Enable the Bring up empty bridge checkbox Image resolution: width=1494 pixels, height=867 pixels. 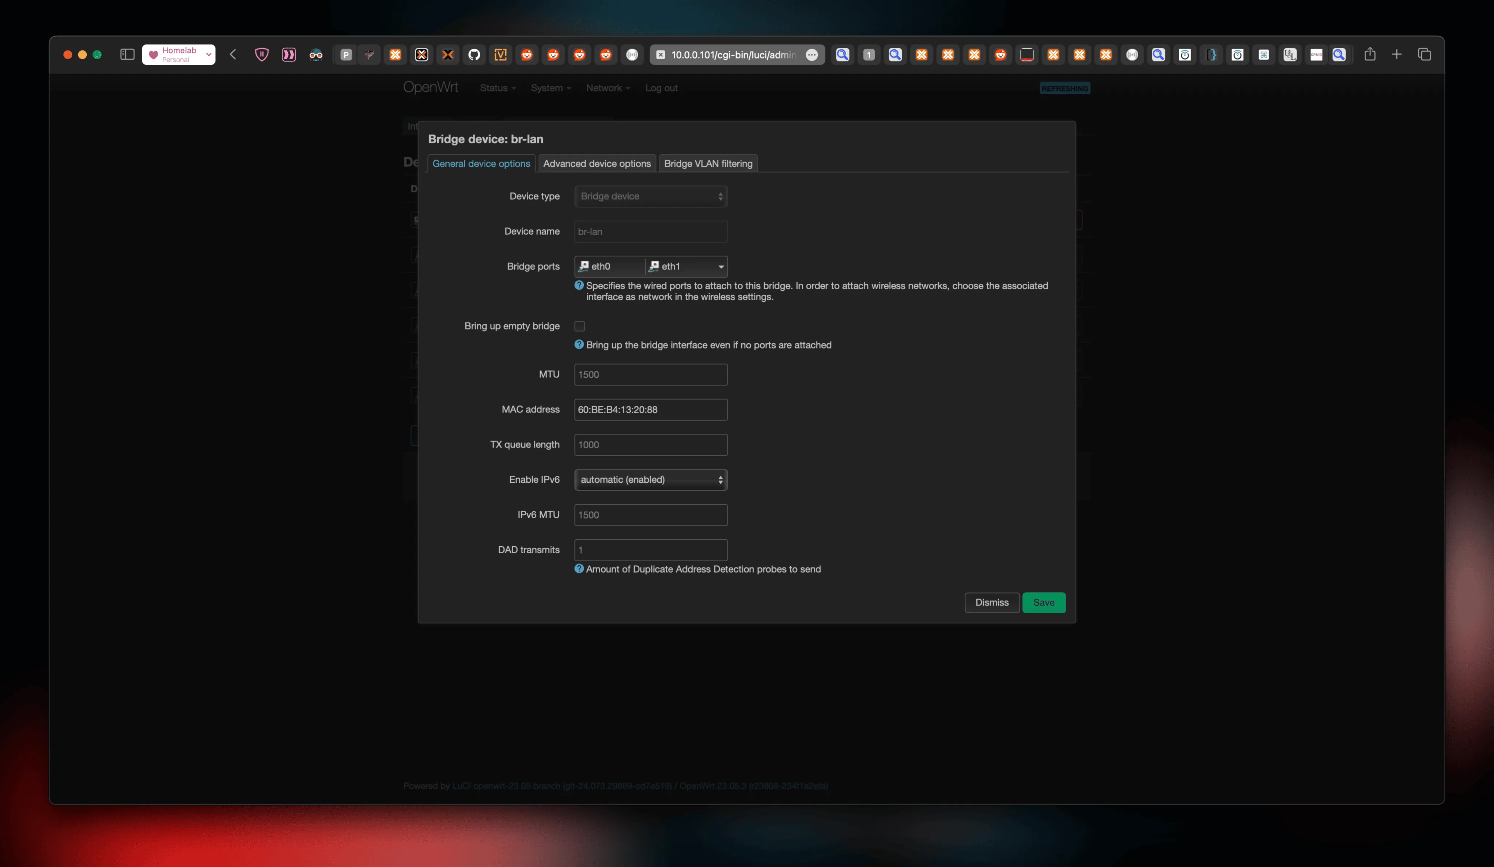pos(580,325)
